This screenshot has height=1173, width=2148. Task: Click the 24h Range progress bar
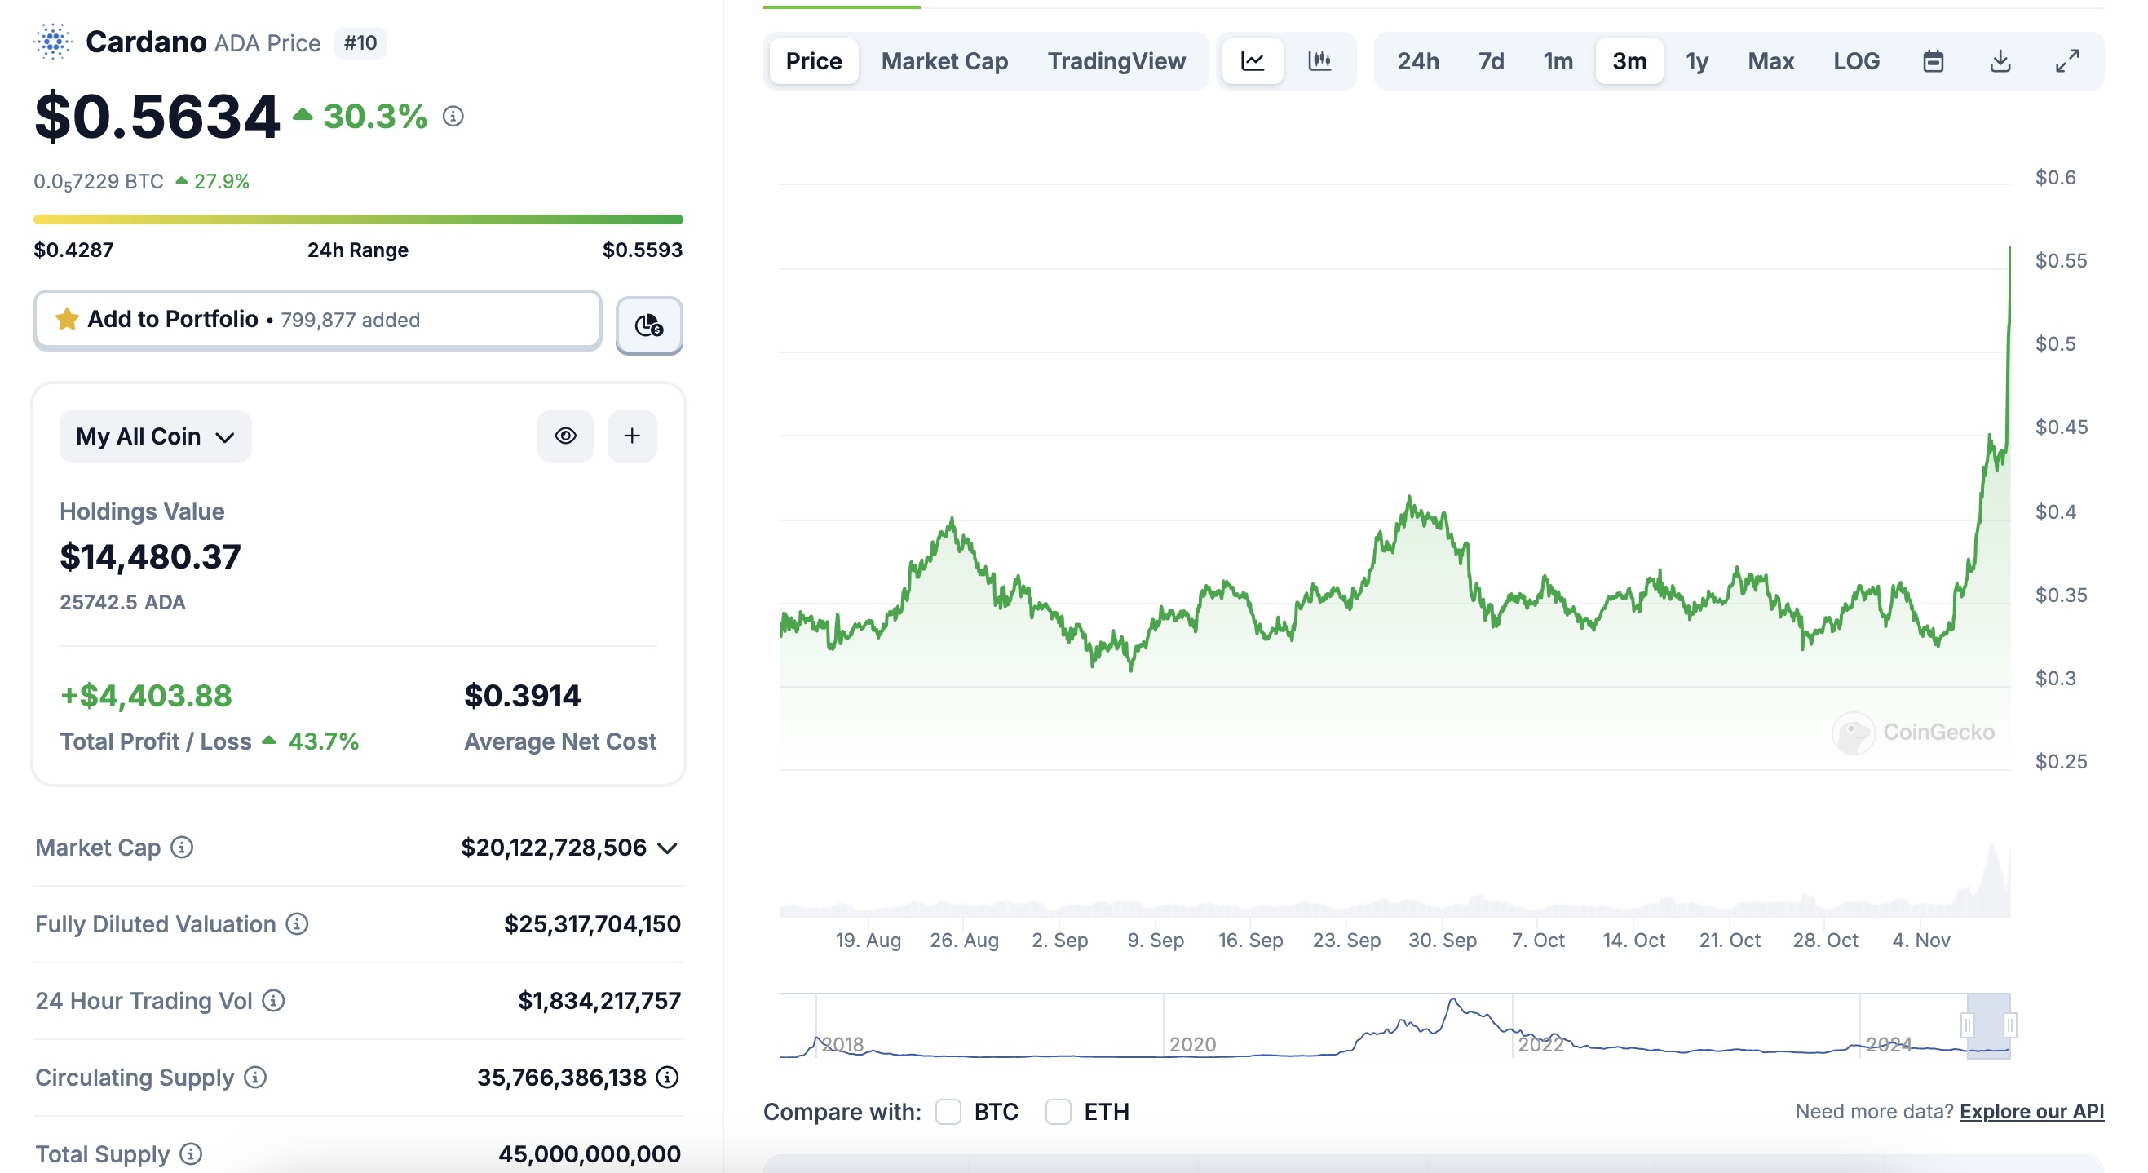click(359, 219)
